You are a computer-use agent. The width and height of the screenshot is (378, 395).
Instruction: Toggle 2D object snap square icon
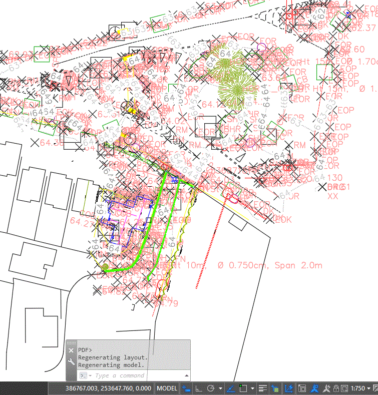[243, 388]
